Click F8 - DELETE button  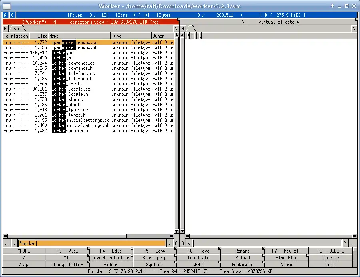[330, 251]
